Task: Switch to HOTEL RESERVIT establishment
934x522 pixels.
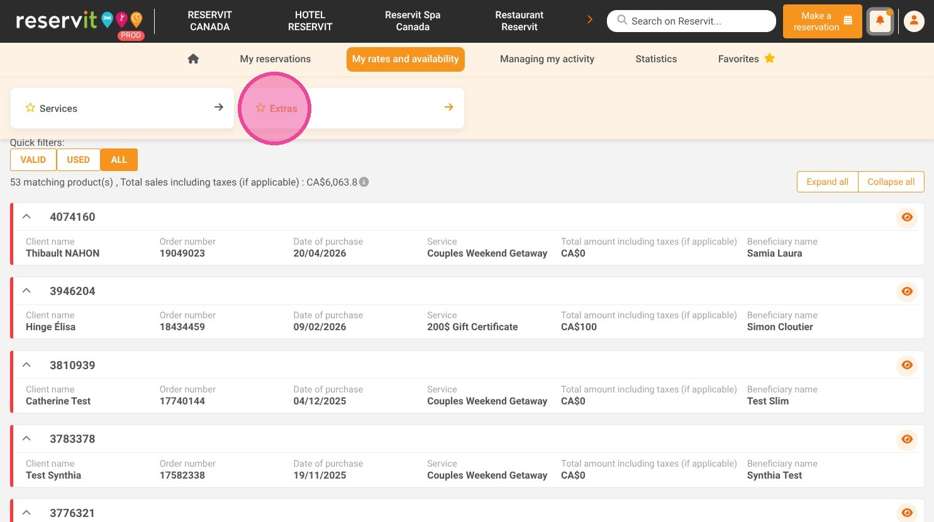Action: pos(310,21)
